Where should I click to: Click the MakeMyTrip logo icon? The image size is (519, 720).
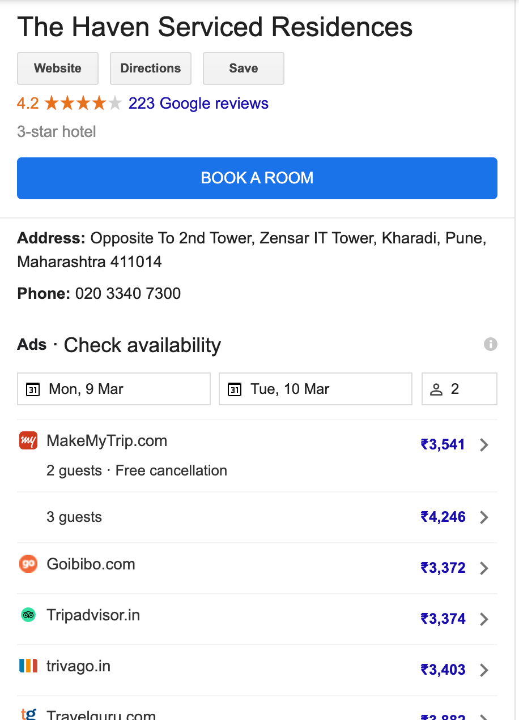click(28, 440)
